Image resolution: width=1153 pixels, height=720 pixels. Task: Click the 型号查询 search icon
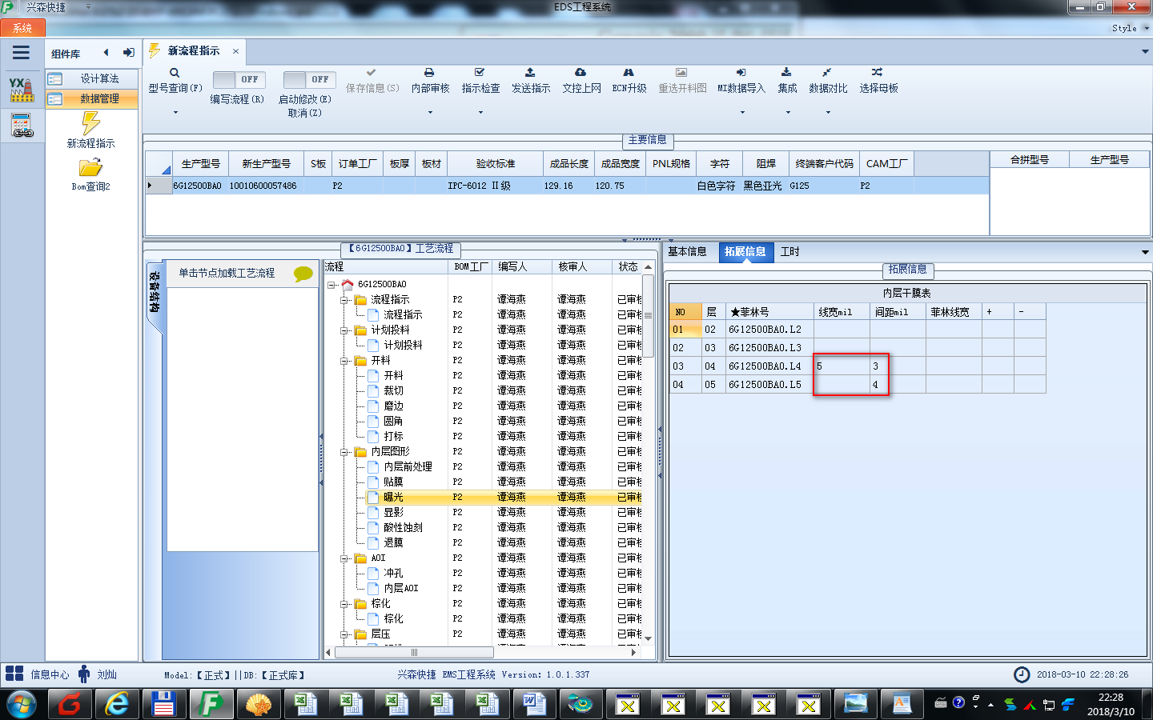tap(175, 73)
